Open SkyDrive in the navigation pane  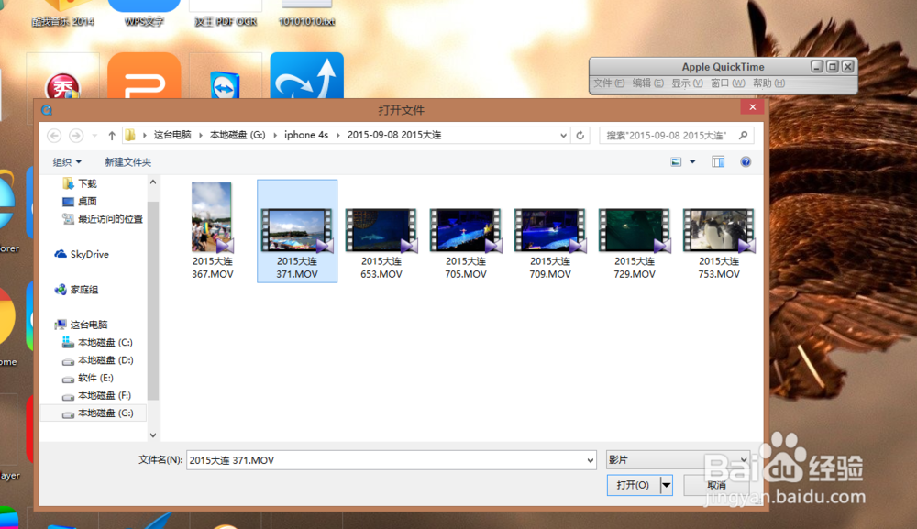[82, 254]
